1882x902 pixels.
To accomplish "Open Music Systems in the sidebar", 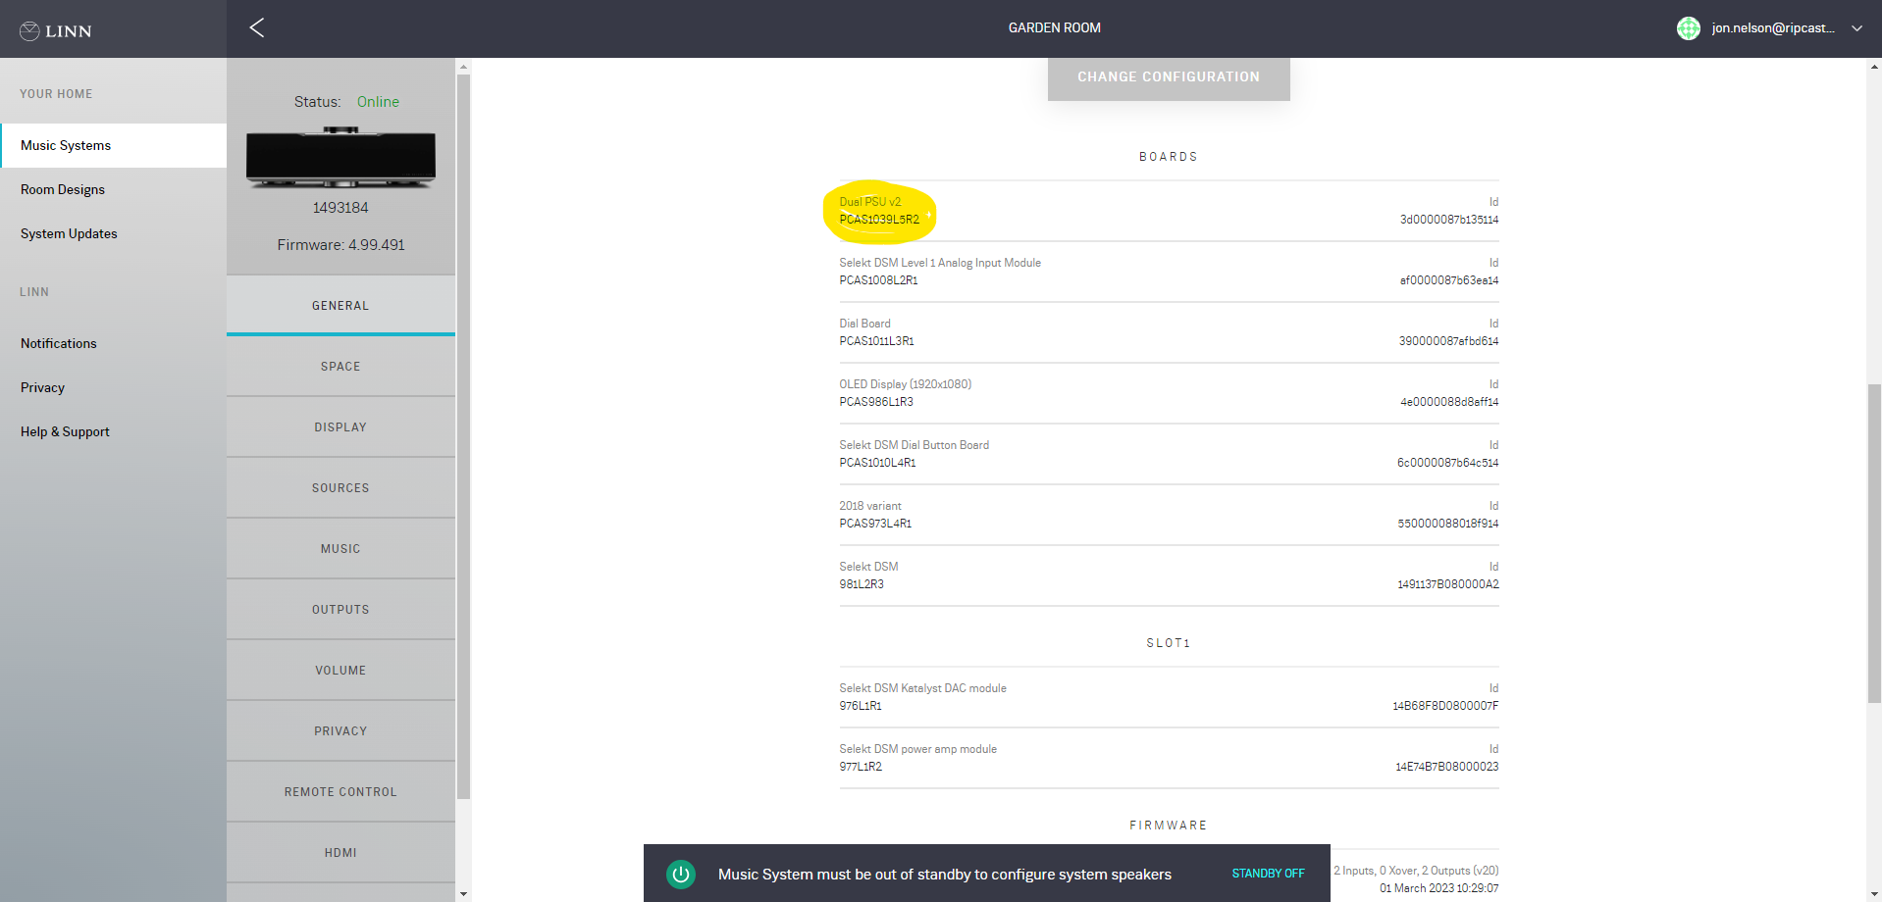I will pos(113,145).
